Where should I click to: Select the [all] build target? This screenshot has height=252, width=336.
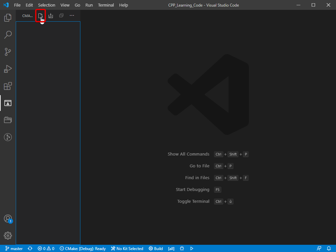[x=171, y=249]
